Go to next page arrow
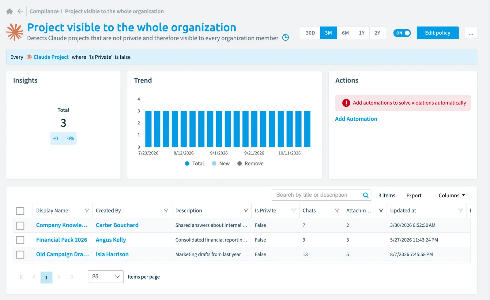The image size is (490, 300). 59,277
